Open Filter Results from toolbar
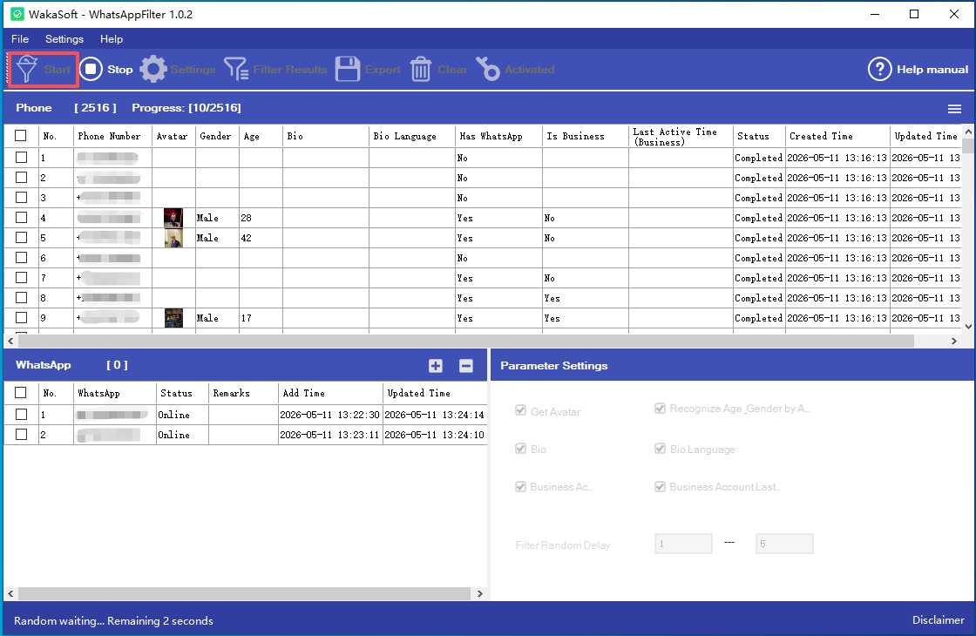The width and height of the screenshot is (976, 636). [x=275, y=69]
